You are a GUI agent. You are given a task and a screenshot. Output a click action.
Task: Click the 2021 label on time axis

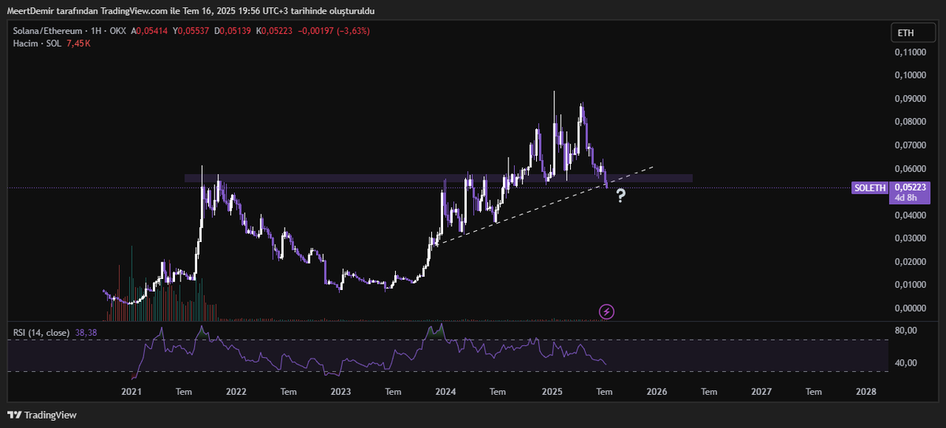pos(132,391)
